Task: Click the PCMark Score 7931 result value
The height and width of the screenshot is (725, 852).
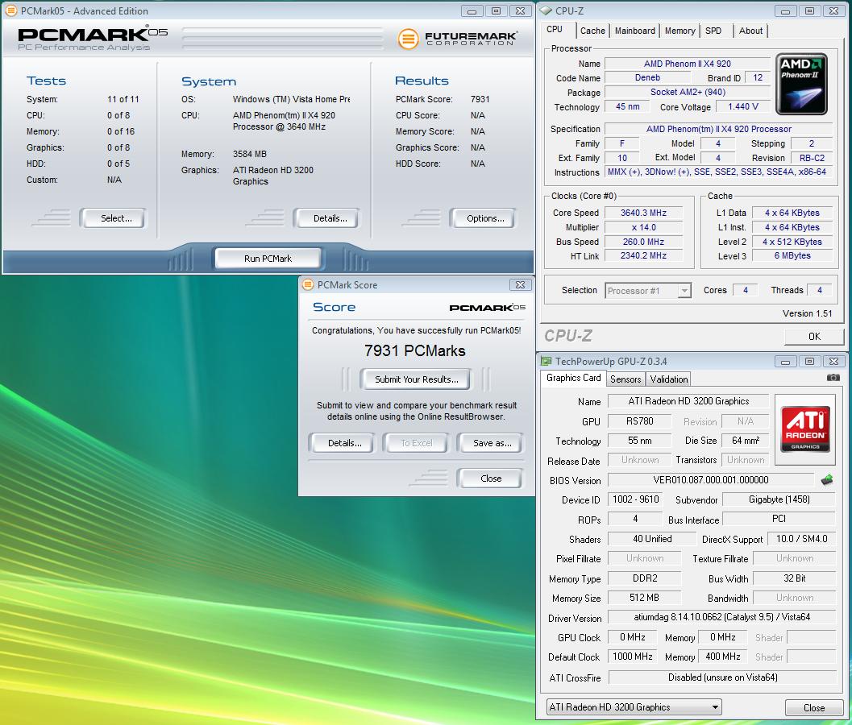Action: point(480,99)
